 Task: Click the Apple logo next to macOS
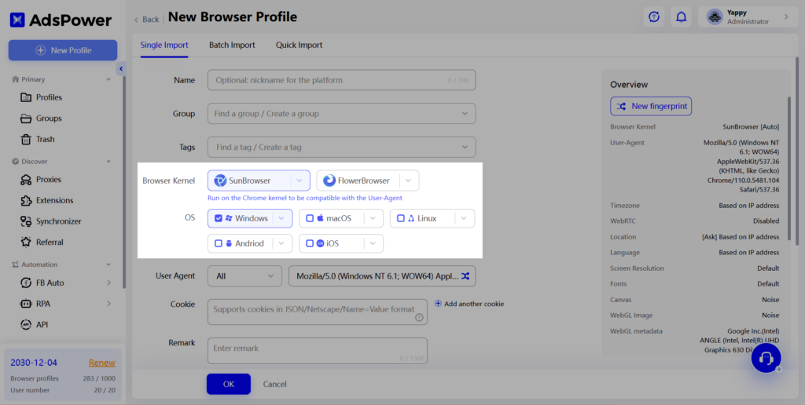(321, 218)
